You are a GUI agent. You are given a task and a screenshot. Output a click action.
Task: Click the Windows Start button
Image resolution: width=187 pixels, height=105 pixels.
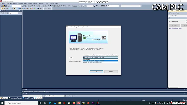[x=2, y=103]
